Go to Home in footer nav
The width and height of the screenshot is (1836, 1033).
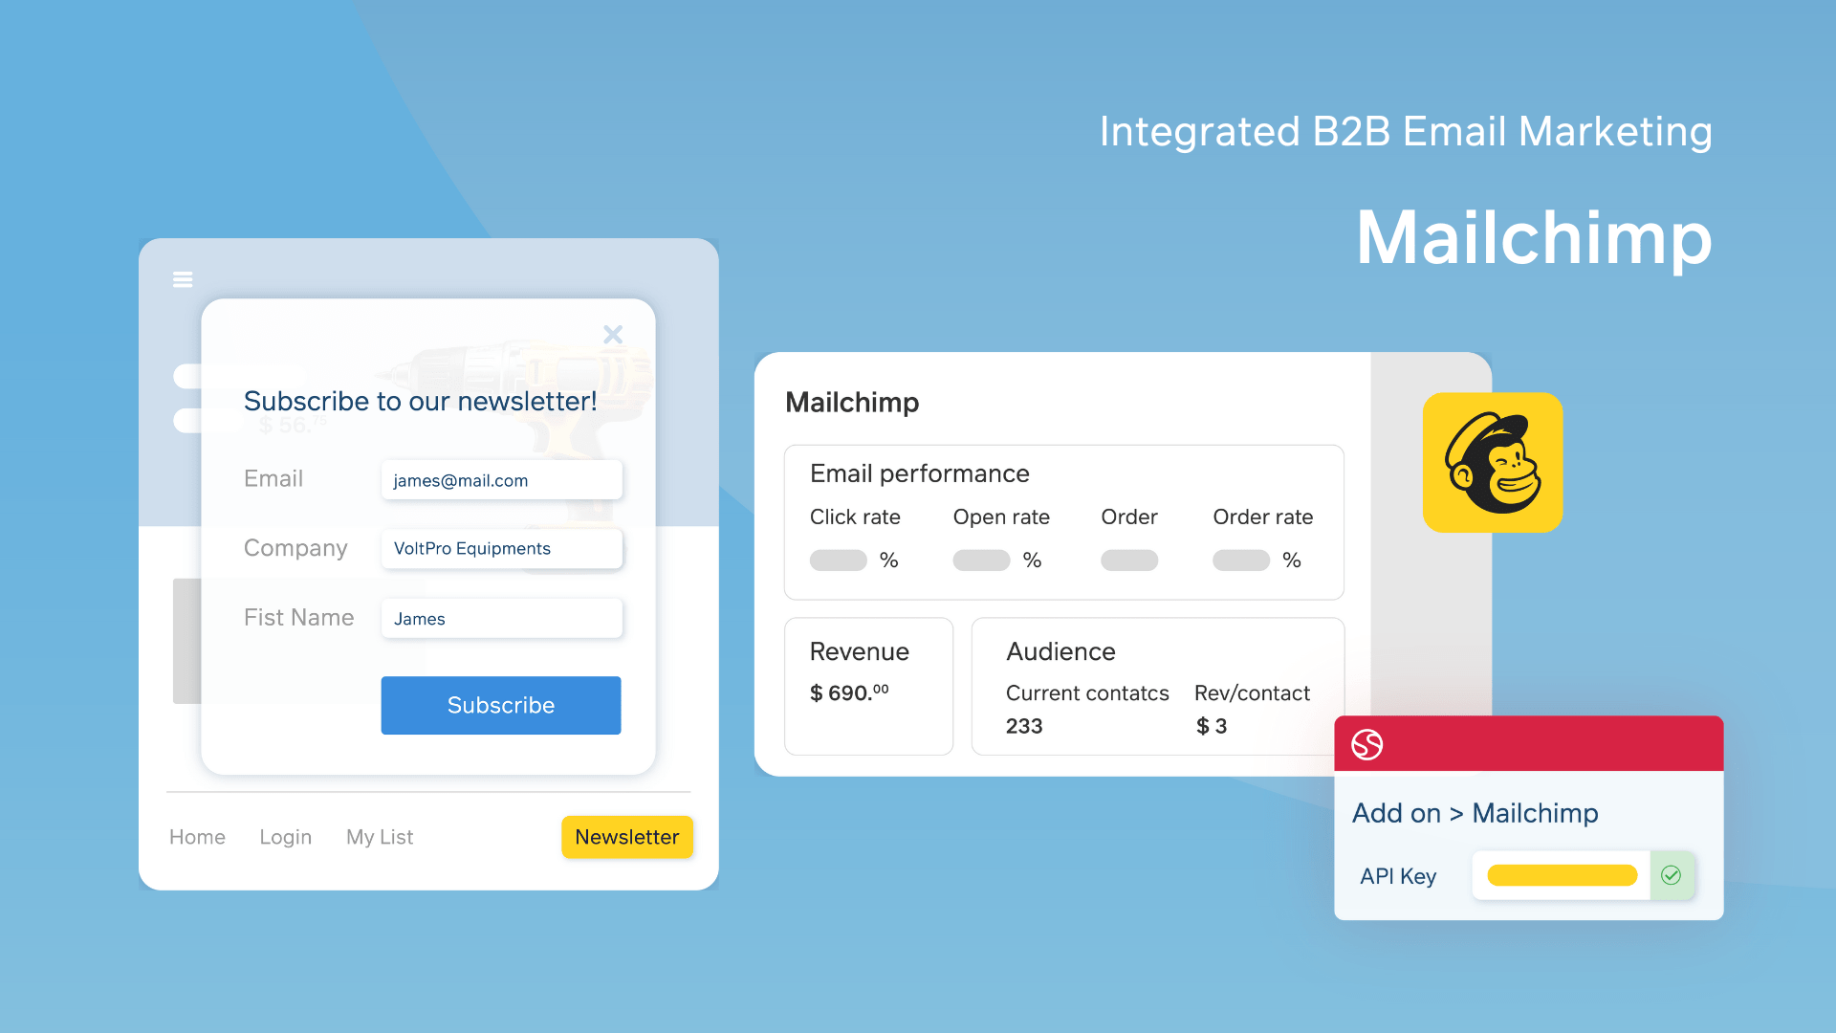click(197, 837)
